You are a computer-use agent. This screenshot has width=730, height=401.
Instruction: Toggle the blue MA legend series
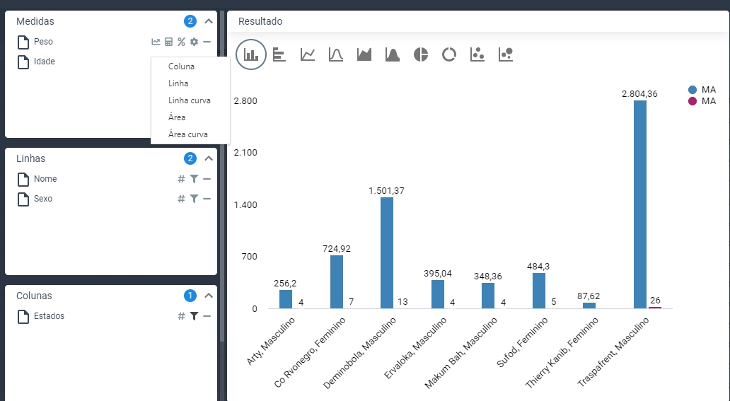(x=693, y=90)
